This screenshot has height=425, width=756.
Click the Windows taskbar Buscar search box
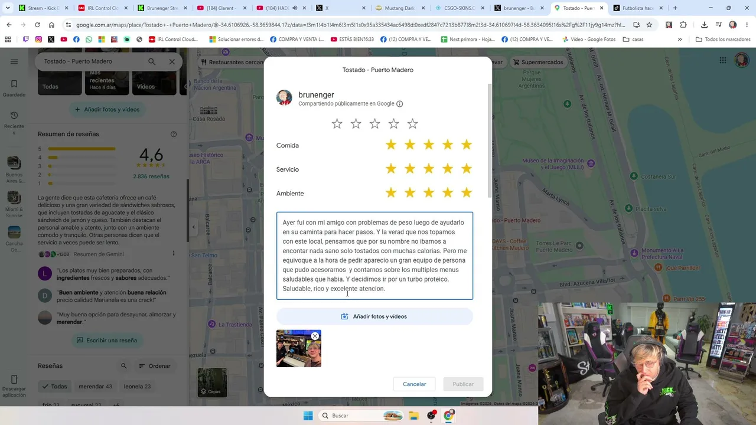click(x=360, y=416)
